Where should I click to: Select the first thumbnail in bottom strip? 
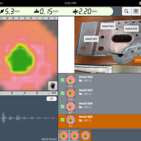pos(64,136)
